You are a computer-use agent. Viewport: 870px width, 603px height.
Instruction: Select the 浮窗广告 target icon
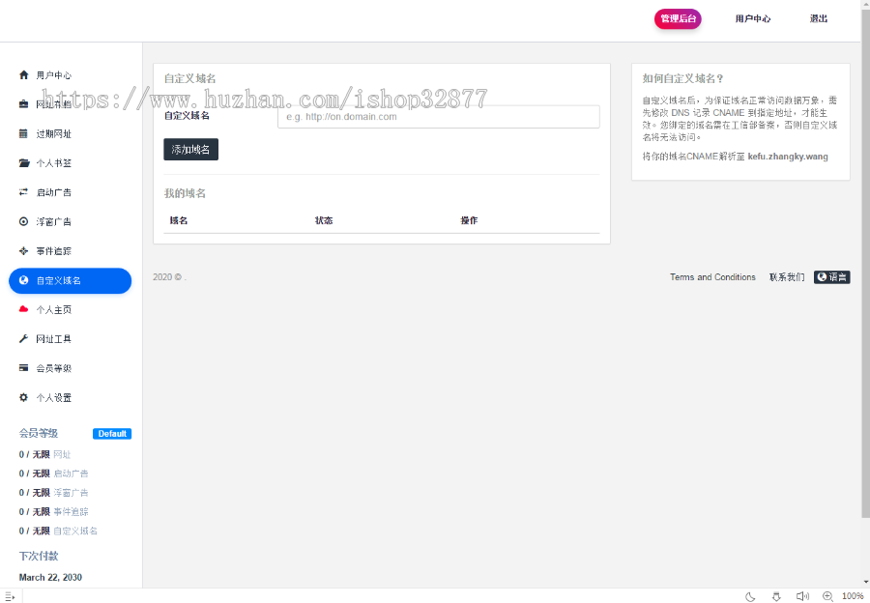(22, 221)
